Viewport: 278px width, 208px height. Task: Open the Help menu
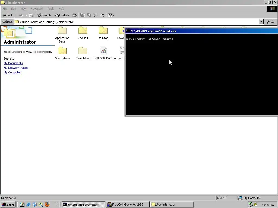(x=61, y=9)
